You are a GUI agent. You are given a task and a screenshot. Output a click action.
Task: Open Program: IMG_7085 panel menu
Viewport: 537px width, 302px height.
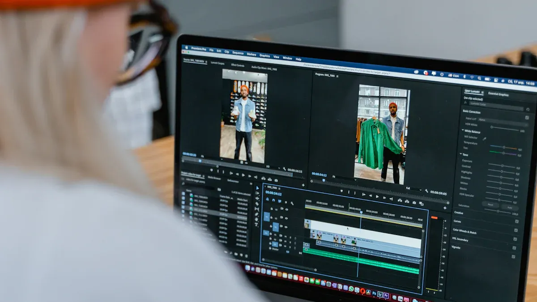pos(337,76)
